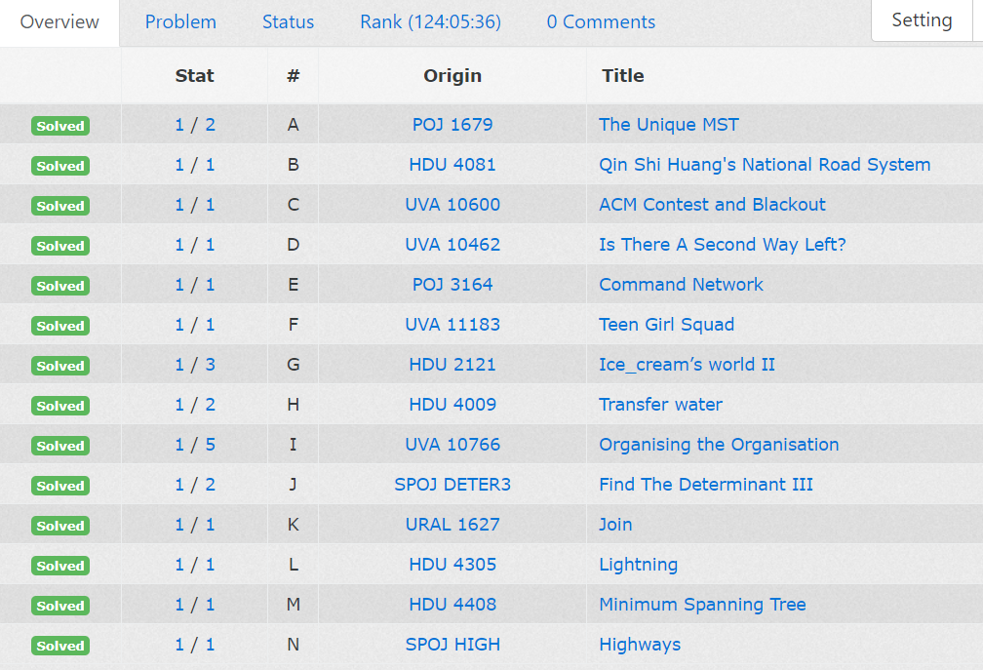The height and width of the screenshot is (670, 983).
Task: Click the Origin column header
Action: point(452,76)
